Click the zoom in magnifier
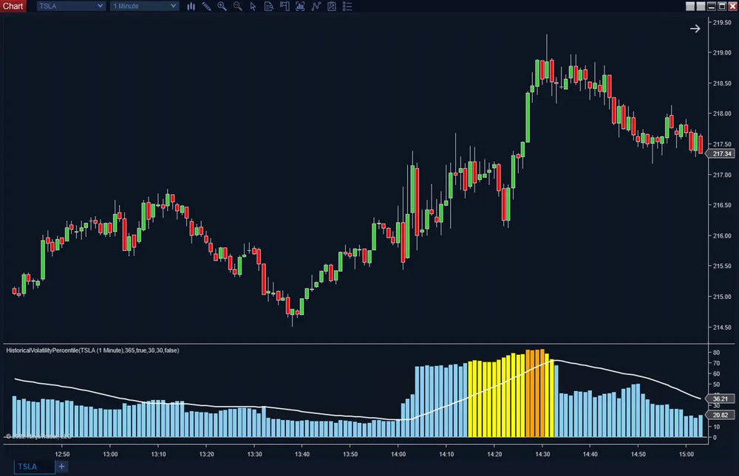This screenshot has height=476, width=739. pyautogui.click(x=222, y=6)
